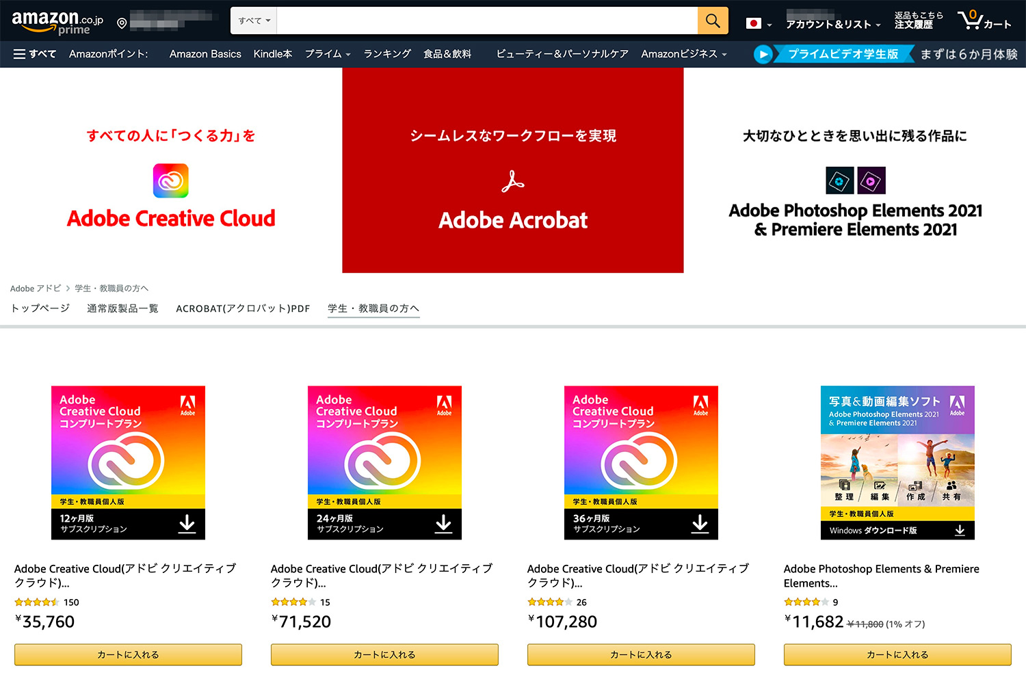Click the orange search magnifier button
This screenshot has height=679, width=1026.
pyautogui.click(x=713, y=21)
